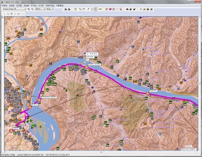Screen dimensions: 202x157
Task: Click the right arrow of horizontal scrollbar
Action: (197, 152)
